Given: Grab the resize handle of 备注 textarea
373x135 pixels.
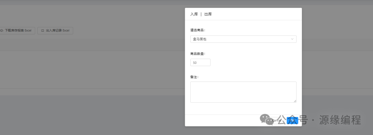Looking at the screenshot, I should [295, 101].
